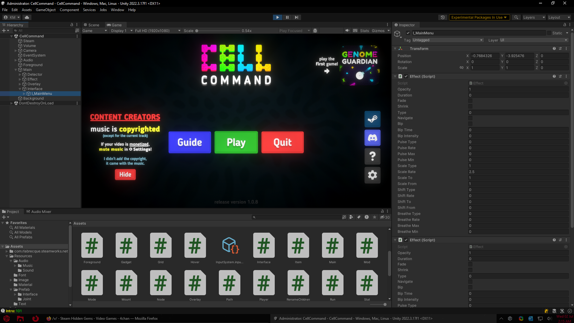Toggle the Game view mute audio icon
574x323 pixels.
point(347,31)
